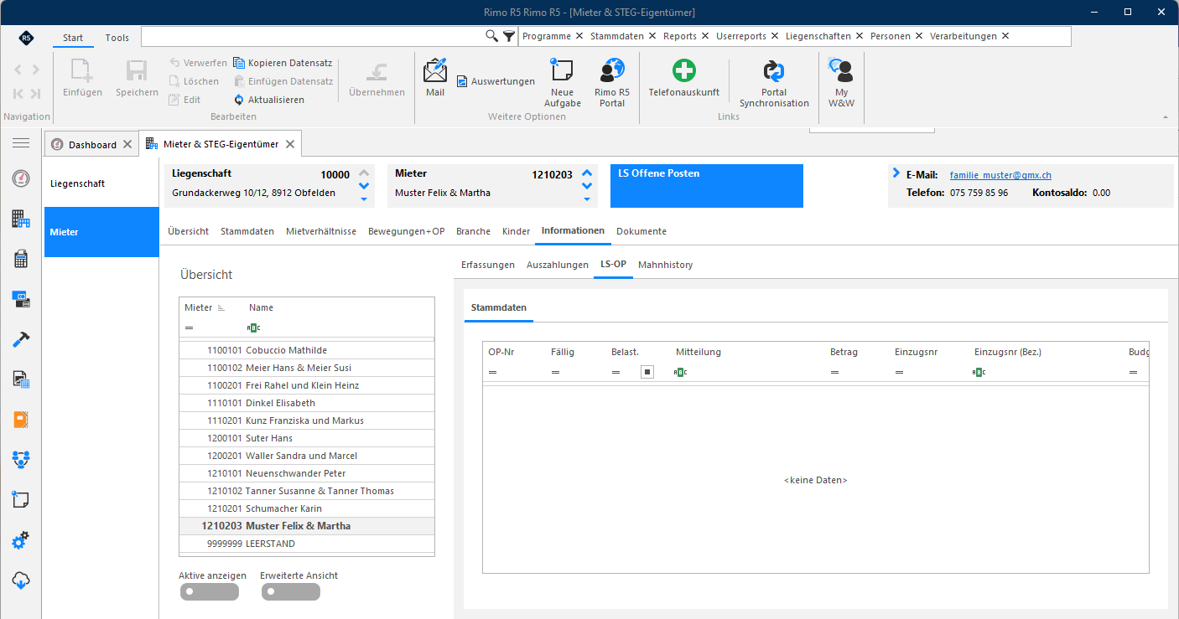Viewport: 1179px width, 619px height.
Task: Open the hamburger menu in sidebar
Action: [21, 143]
